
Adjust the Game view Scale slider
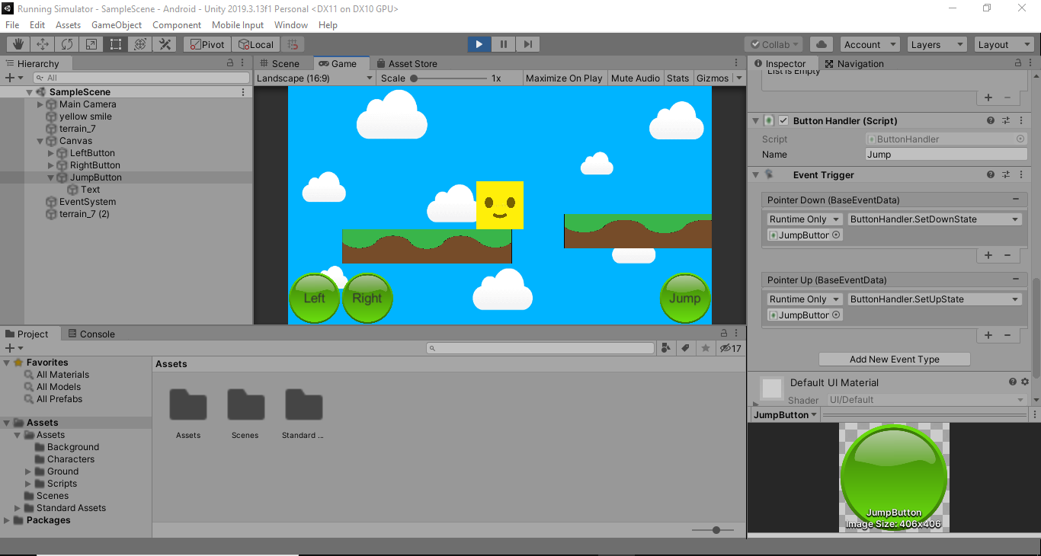point(450,78)
